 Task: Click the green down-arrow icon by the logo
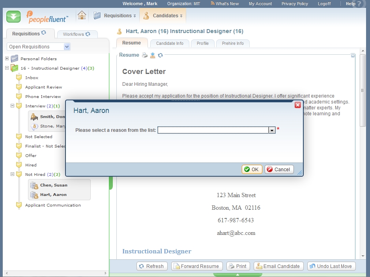[x=14, y=17]
